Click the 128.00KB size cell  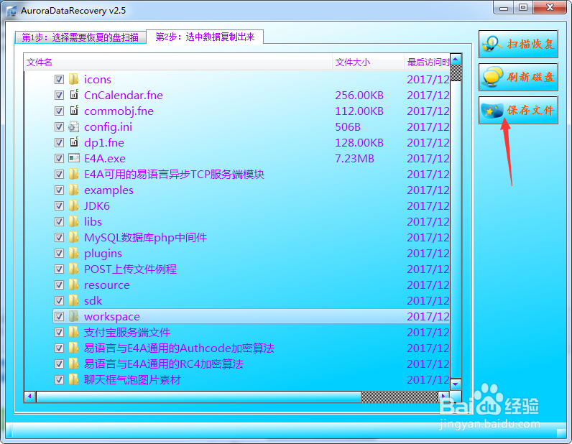click(x=359, y=143)
